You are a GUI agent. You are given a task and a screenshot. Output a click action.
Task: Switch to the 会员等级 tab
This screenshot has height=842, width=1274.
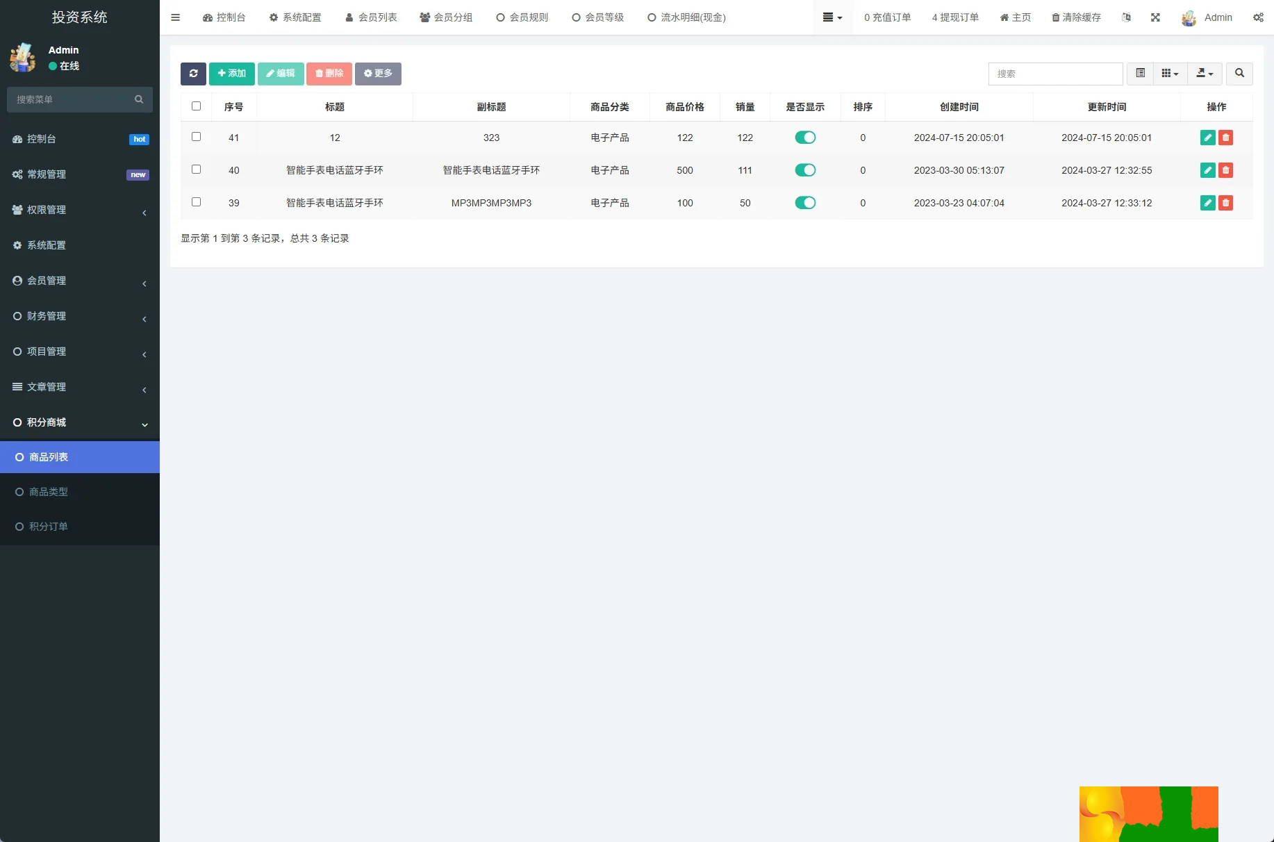[x=597, y=17]
